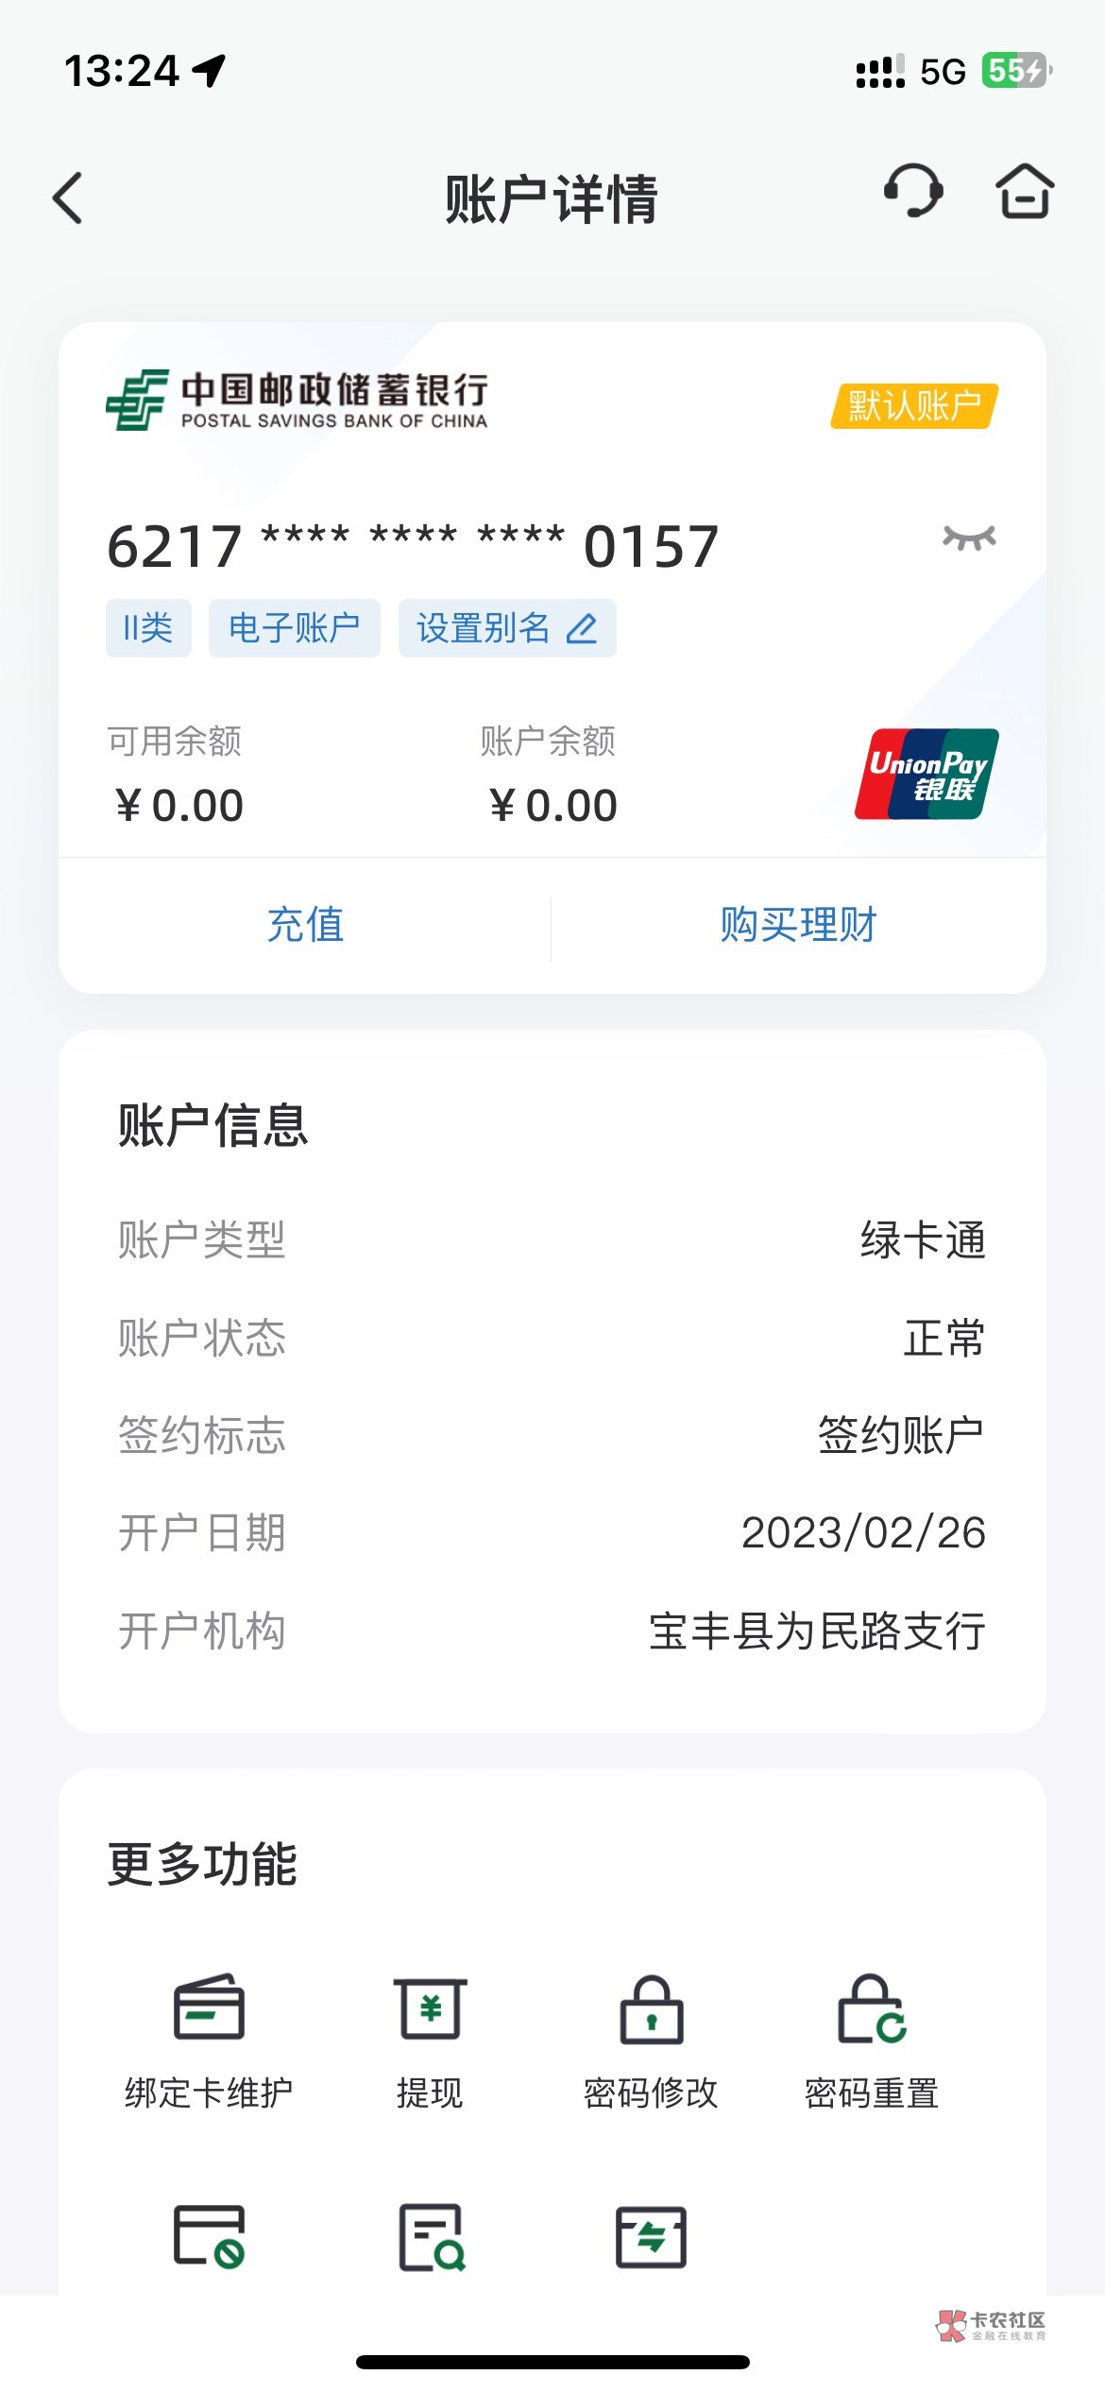This screenshot has height=2392, width=1105.
Task: Tap the 电子账户 tag
Action: [294, 628]
